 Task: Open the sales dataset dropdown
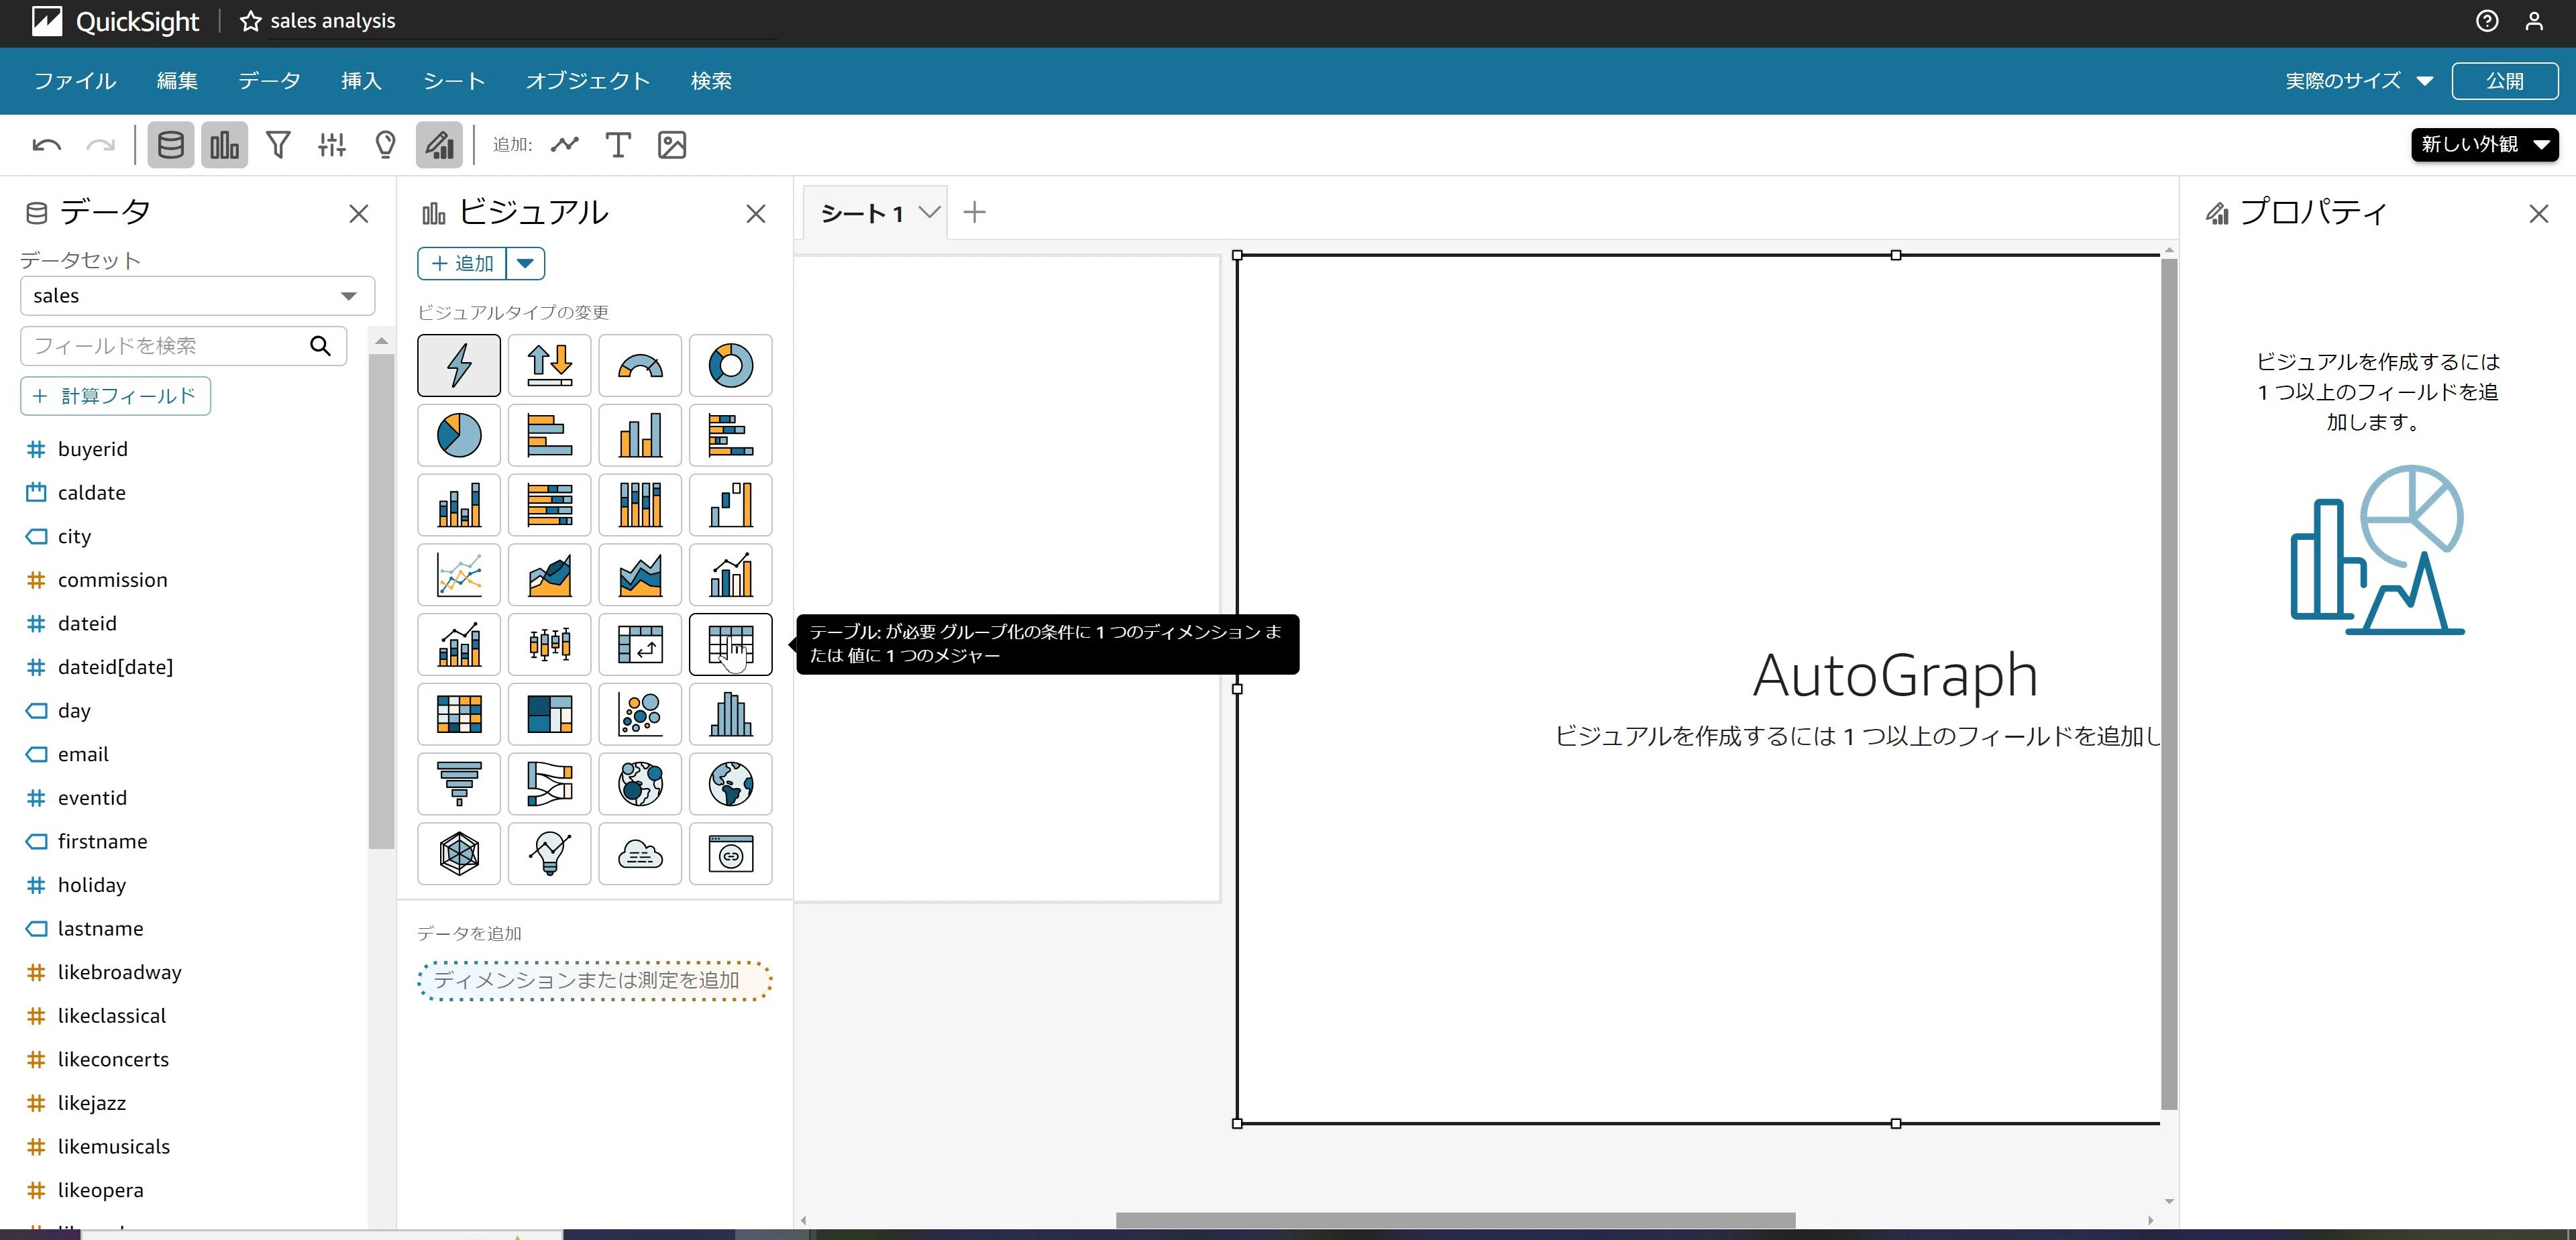(x=197, y=296)
